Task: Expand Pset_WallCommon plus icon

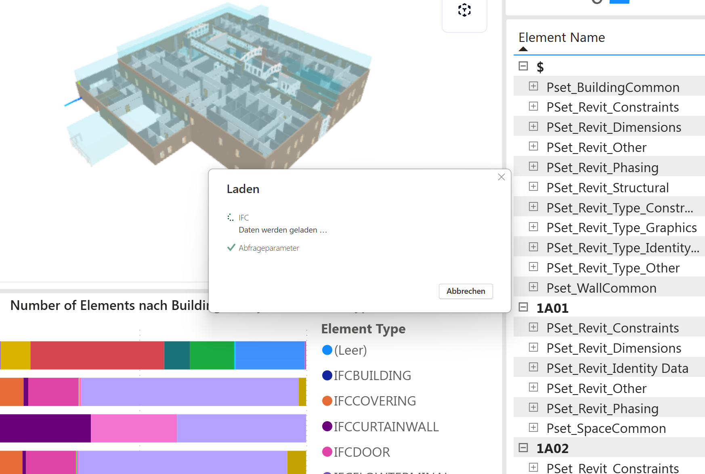Action: pos(533,287)
